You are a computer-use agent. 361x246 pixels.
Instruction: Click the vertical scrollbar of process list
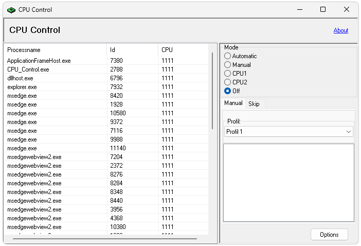point(212,90)
